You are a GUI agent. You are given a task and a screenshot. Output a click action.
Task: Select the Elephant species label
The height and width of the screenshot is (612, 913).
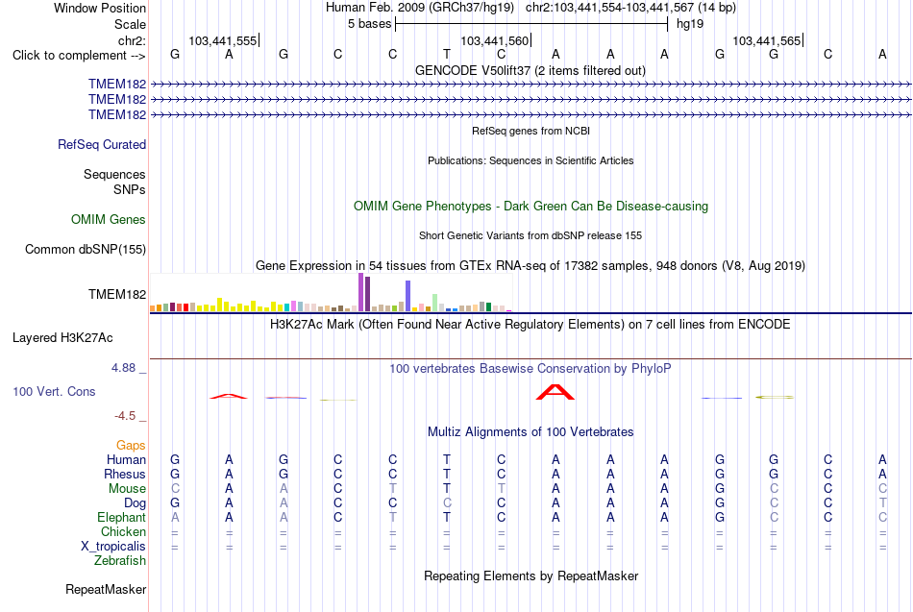click(x=121, y=517)
